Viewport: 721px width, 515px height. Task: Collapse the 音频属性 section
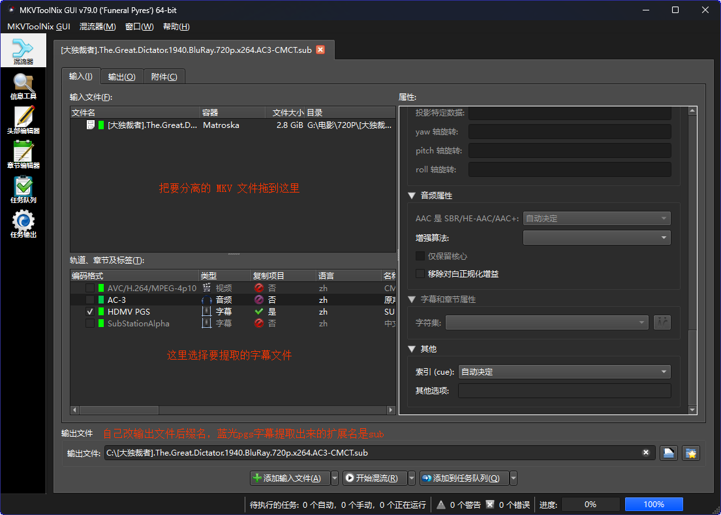click(x=412, y=196)
